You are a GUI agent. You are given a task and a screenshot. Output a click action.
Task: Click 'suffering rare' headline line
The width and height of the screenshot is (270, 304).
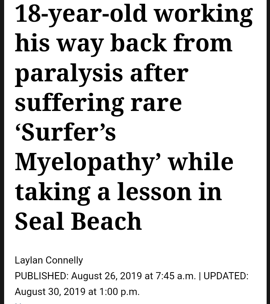tap(98, 102)
